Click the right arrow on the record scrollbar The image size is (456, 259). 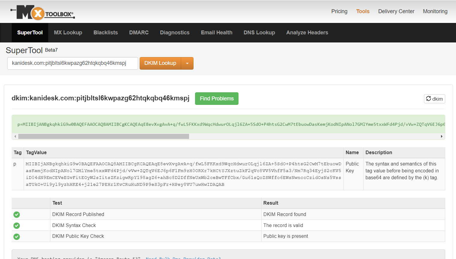click(441, 136)
